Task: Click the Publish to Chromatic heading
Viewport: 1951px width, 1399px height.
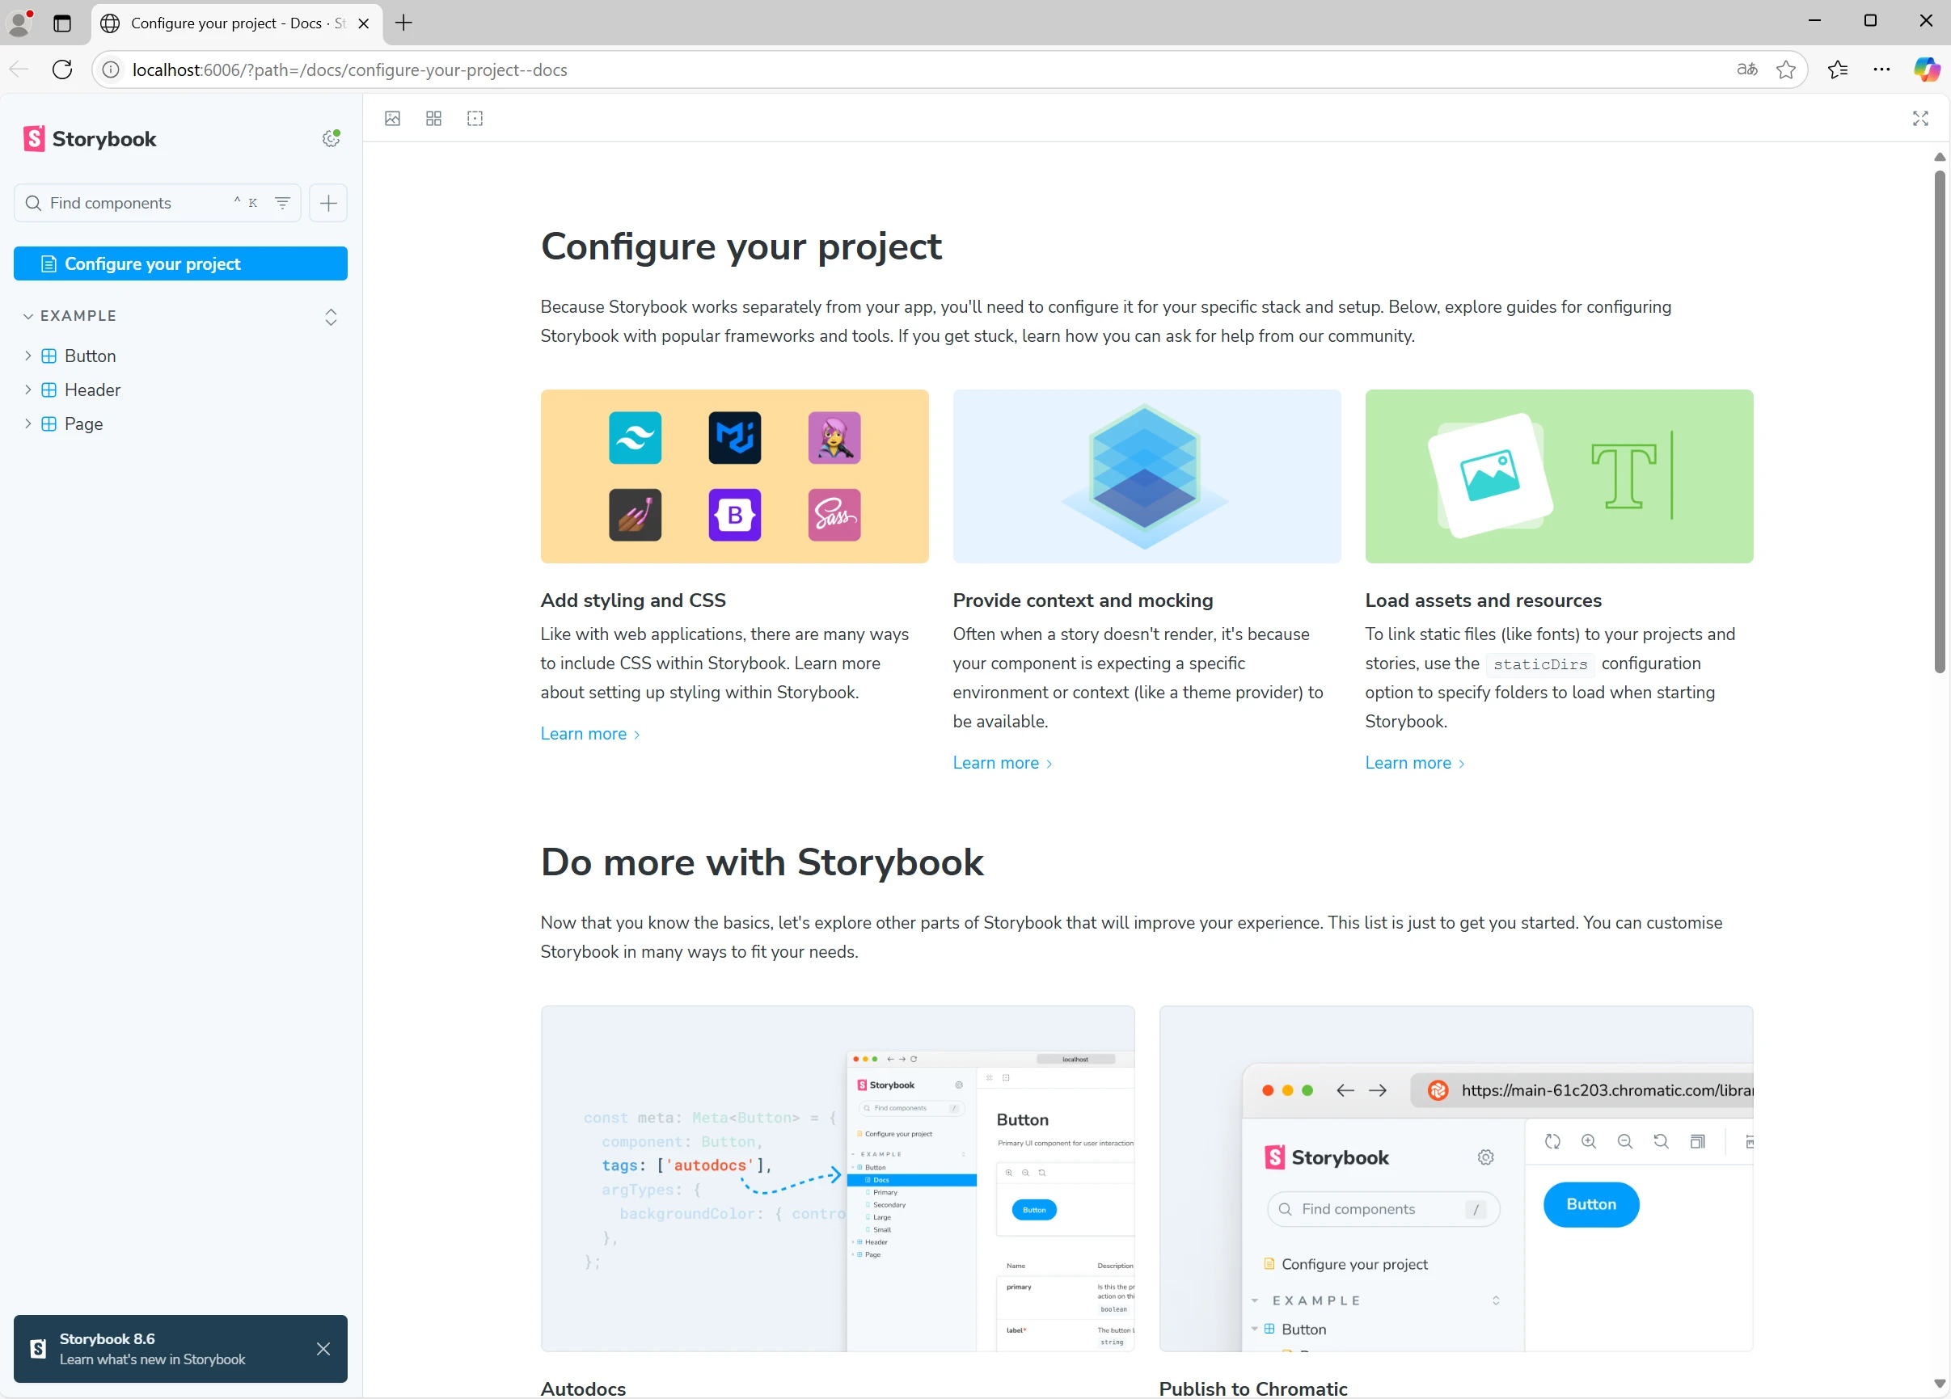Action: [1252, 1388]
